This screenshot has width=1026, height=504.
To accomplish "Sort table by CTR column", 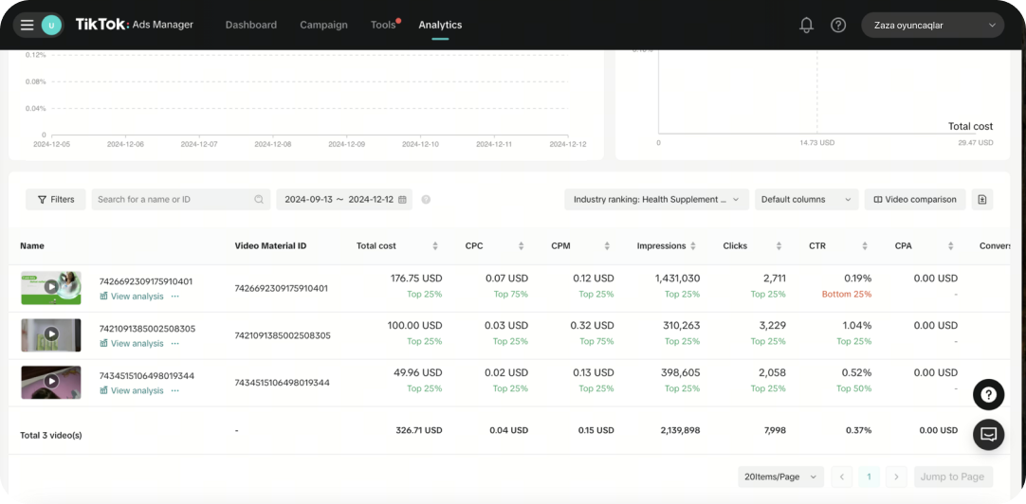I will 865,246.
